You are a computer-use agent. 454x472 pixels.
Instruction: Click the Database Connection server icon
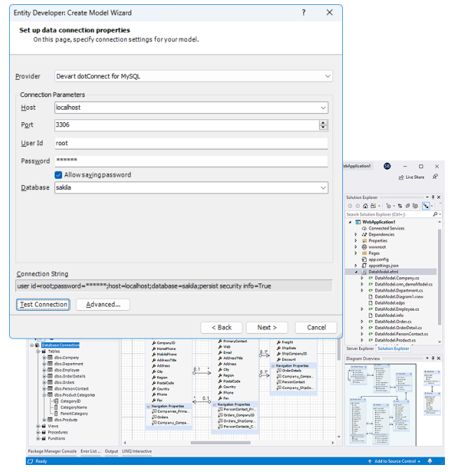coord(37,345)
